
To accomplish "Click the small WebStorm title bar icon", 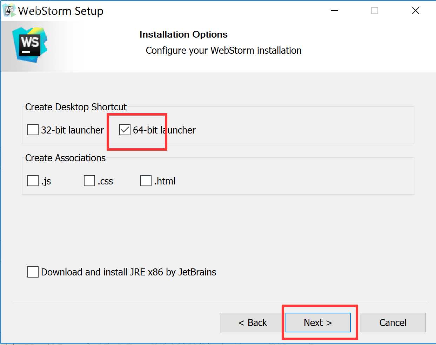I will [9, 11].
